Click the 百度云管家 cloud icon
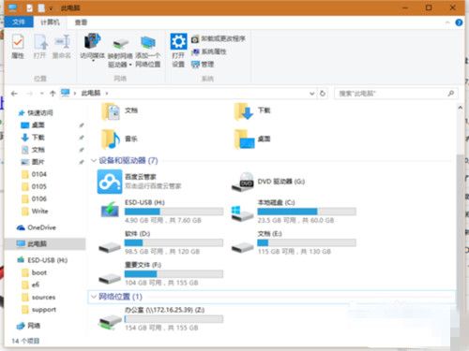Screen dimensions: 469x351 (x=110, y=182)
